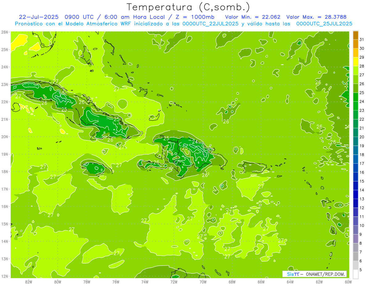Click the orange swatch between 30 and 31

click(x=356, y=44)
